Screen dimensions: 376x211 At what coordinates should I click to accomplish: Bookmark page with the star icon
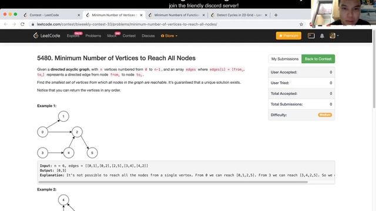301,24
